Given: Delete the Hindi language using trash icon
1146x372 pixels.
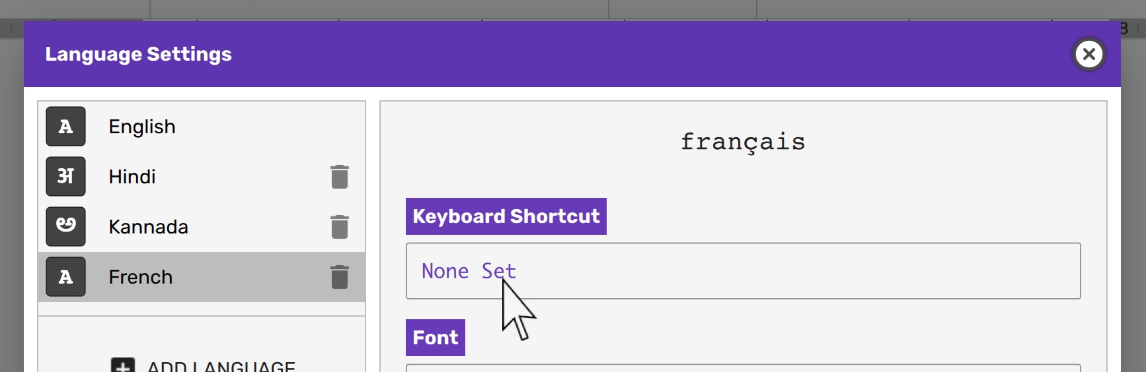Looking at the screenshot, I should [x=339, y=177].
